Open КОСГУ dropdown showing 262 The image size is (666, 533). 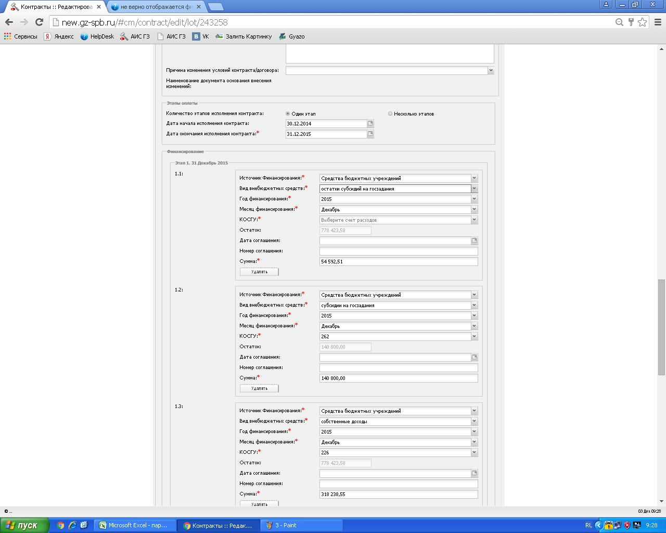pyautogui.click(x=474, y=336)
